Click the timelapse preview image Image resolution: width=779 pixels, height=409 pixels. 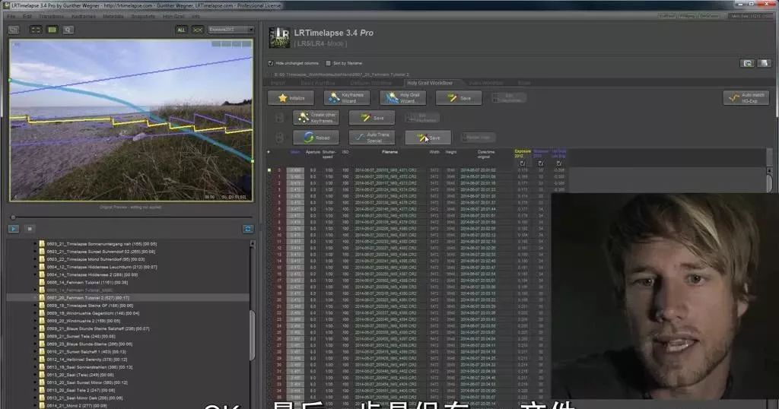tap(131, 120)
